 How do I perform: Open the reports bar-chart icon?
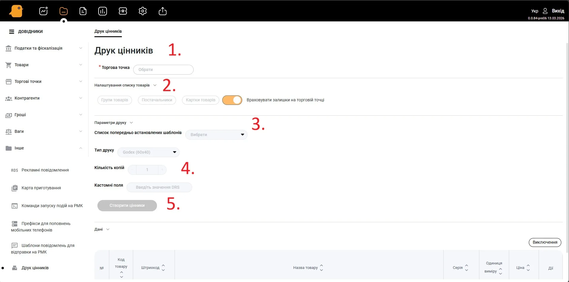click(x=102, y=11)
